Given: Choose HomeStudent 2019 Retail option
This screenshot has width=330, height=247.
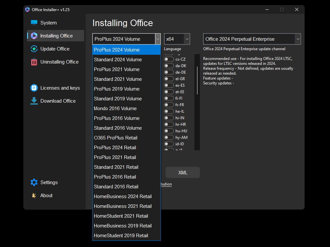Looking at the screenshot, I should pos(127,236).
